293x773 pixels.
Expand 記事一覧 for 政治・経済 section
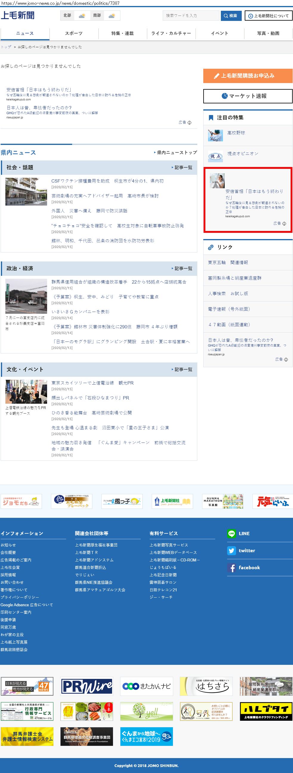point(182,268)
